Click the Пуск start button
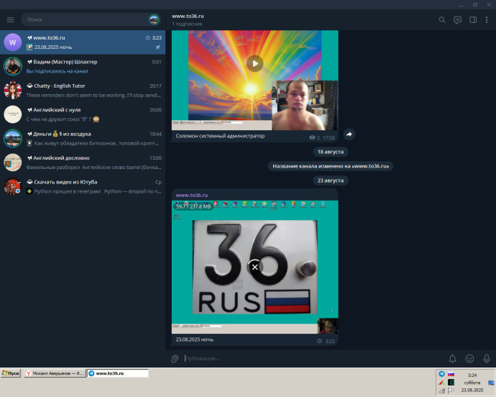The width and height of the screenshot is (496, 397). [11, 373]
